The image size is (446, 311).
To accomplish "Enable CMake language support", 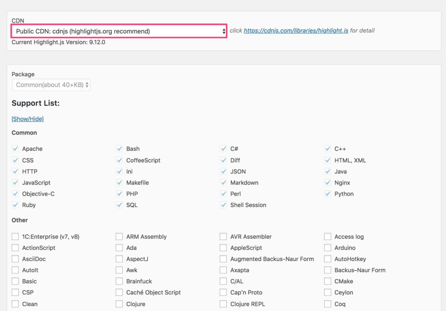I will [328, 281].
